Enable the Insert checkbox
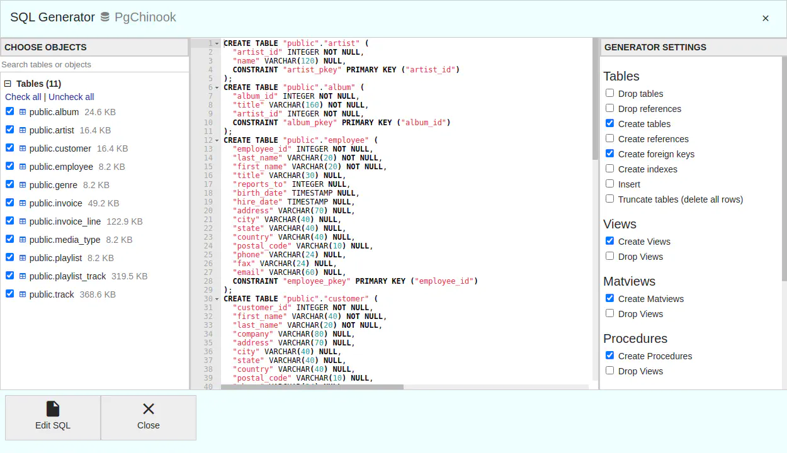This screenshot has width=787, height=453. pyautogui.click(x=609, y=184)
